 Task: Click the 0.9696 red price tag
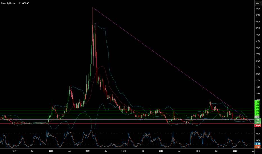click(x=258, y=126)
